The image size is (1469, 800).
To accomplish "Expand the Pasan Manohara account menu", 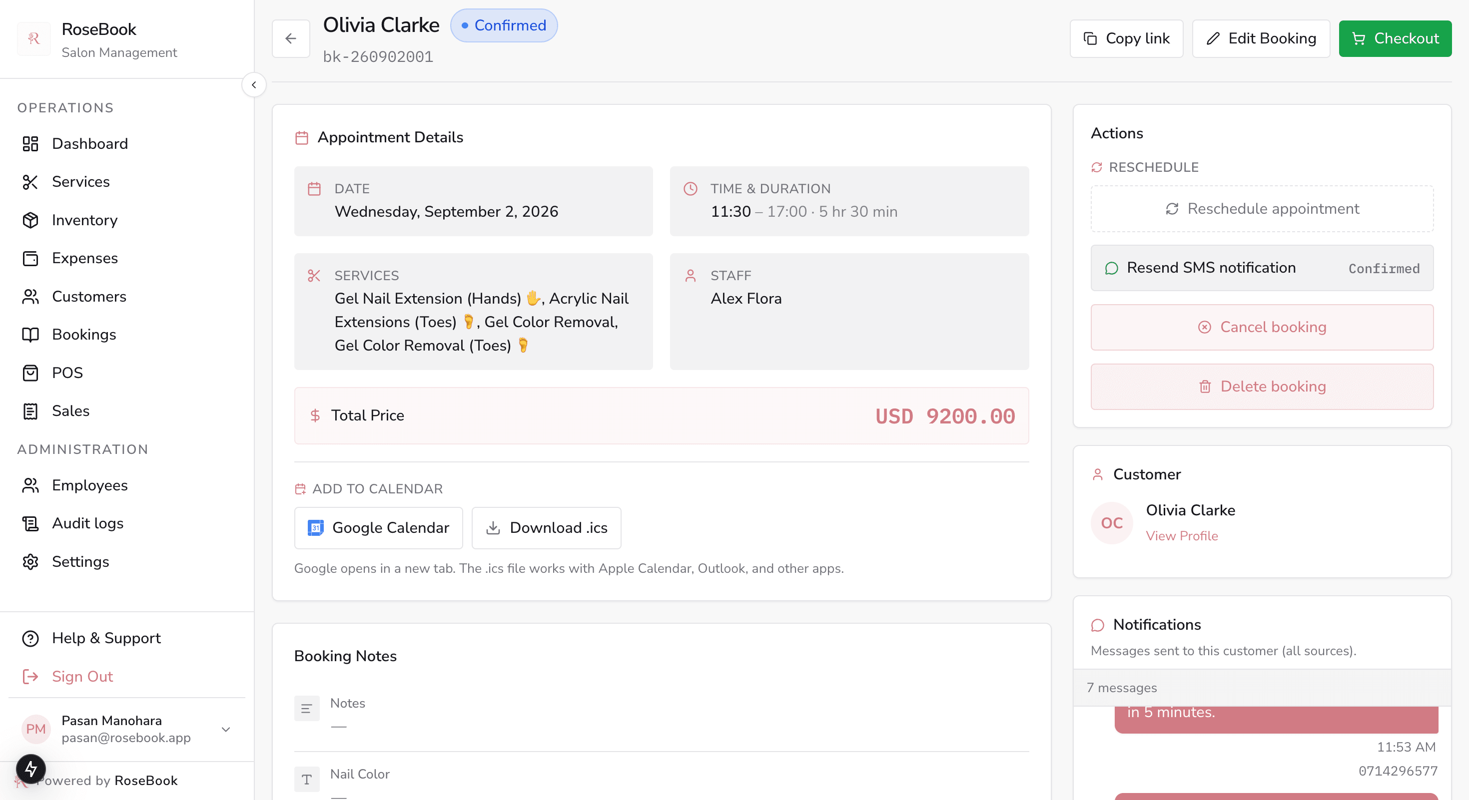I will [x=226, y=730].
